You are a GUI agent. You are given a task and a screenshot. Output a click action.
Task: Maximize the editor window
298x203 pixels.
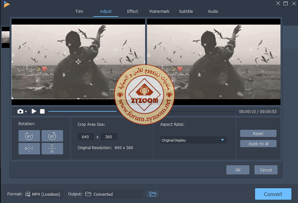[286, 3]
